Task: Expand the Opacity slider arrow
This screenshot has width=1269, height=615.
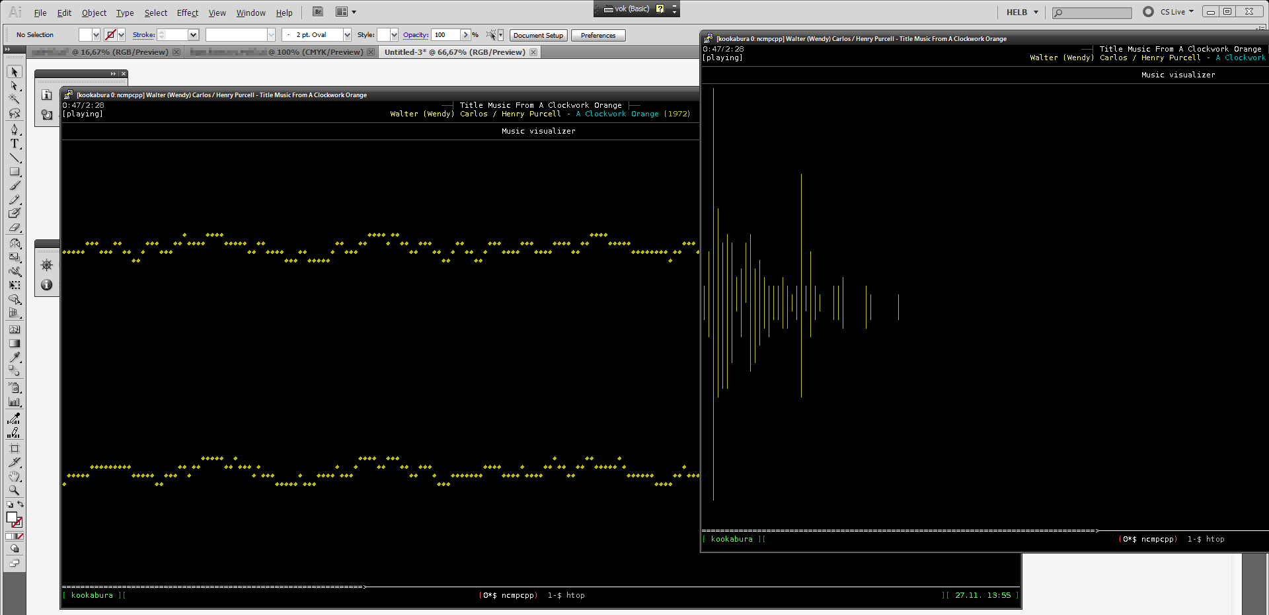Action: pyautogui.click(x=465, y=35)
